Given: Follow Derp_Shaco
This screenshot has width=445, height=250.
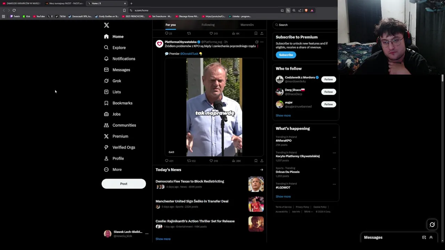Looking at the screenshot, I should 329,92.
